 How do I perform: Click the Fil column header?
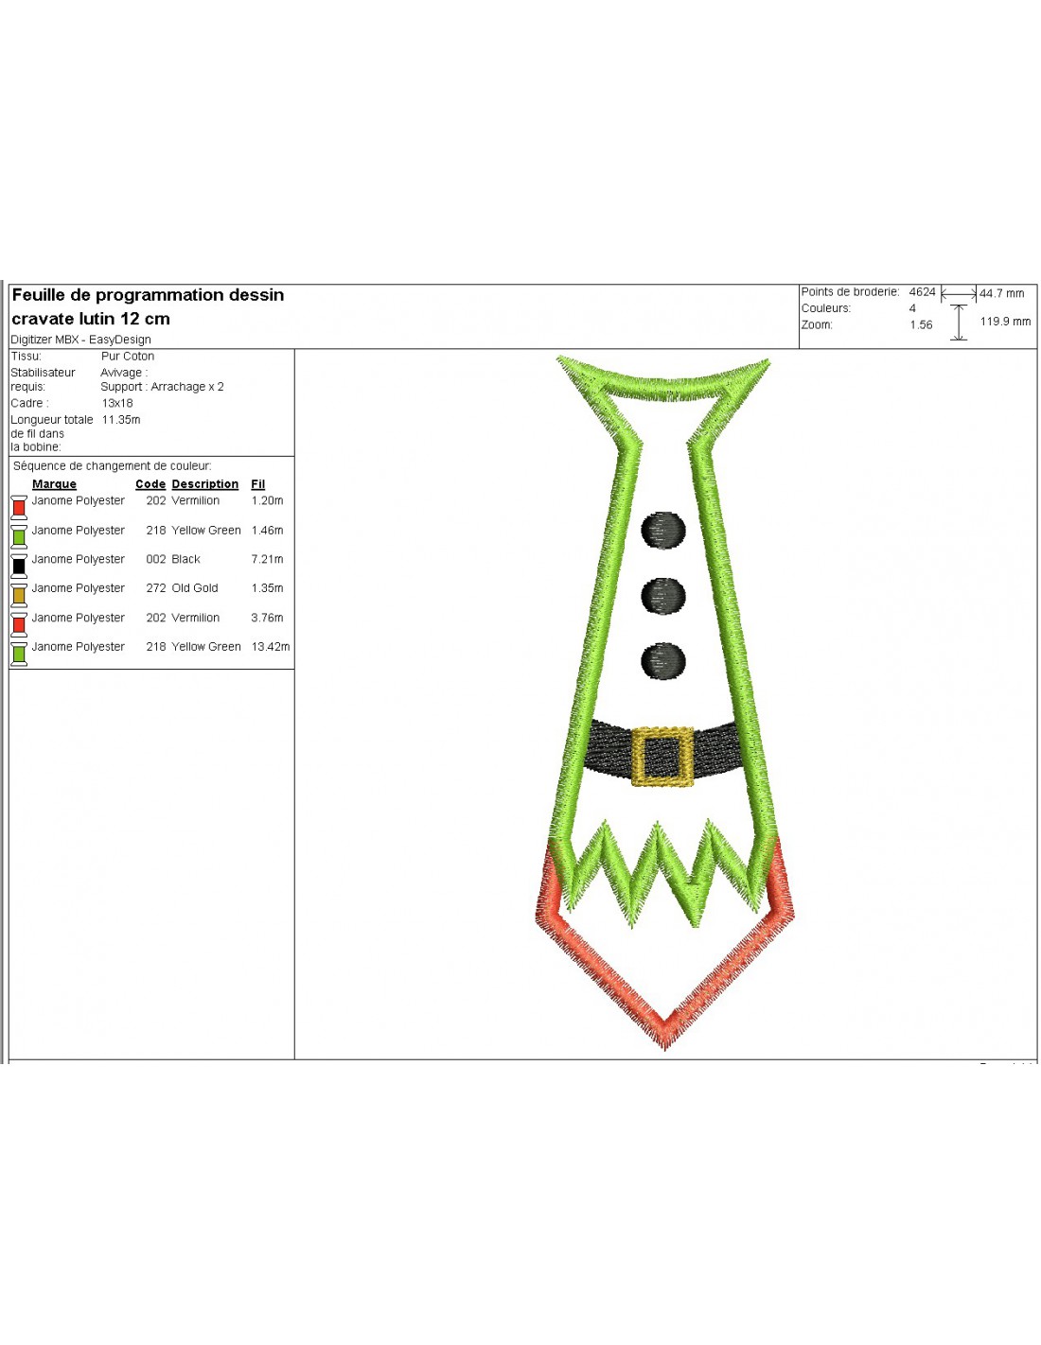coord(258,484)
